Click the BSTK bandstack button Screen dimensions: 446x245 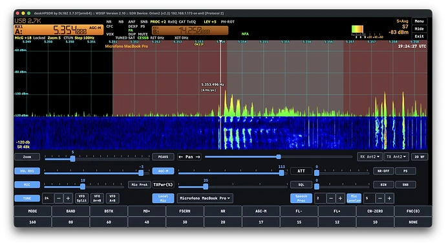point(109,211)
